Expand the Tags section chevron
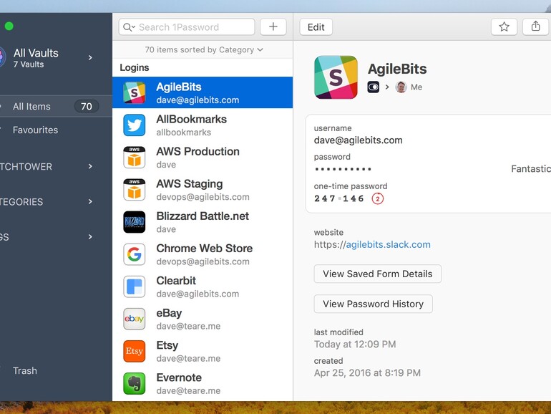This screenshot has height=414, width=551. pyautogui.click(x=90, y=236)
